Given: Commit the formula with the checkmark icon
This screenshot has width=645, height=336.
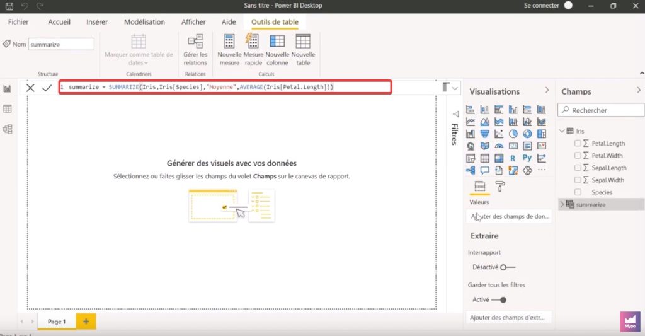Looking at the screenshot, I should tap(47, 88).
